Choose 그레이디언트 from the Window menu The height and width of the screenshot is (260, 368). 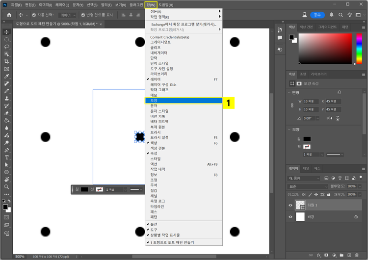pyautogui.click(x=184, y=42)
